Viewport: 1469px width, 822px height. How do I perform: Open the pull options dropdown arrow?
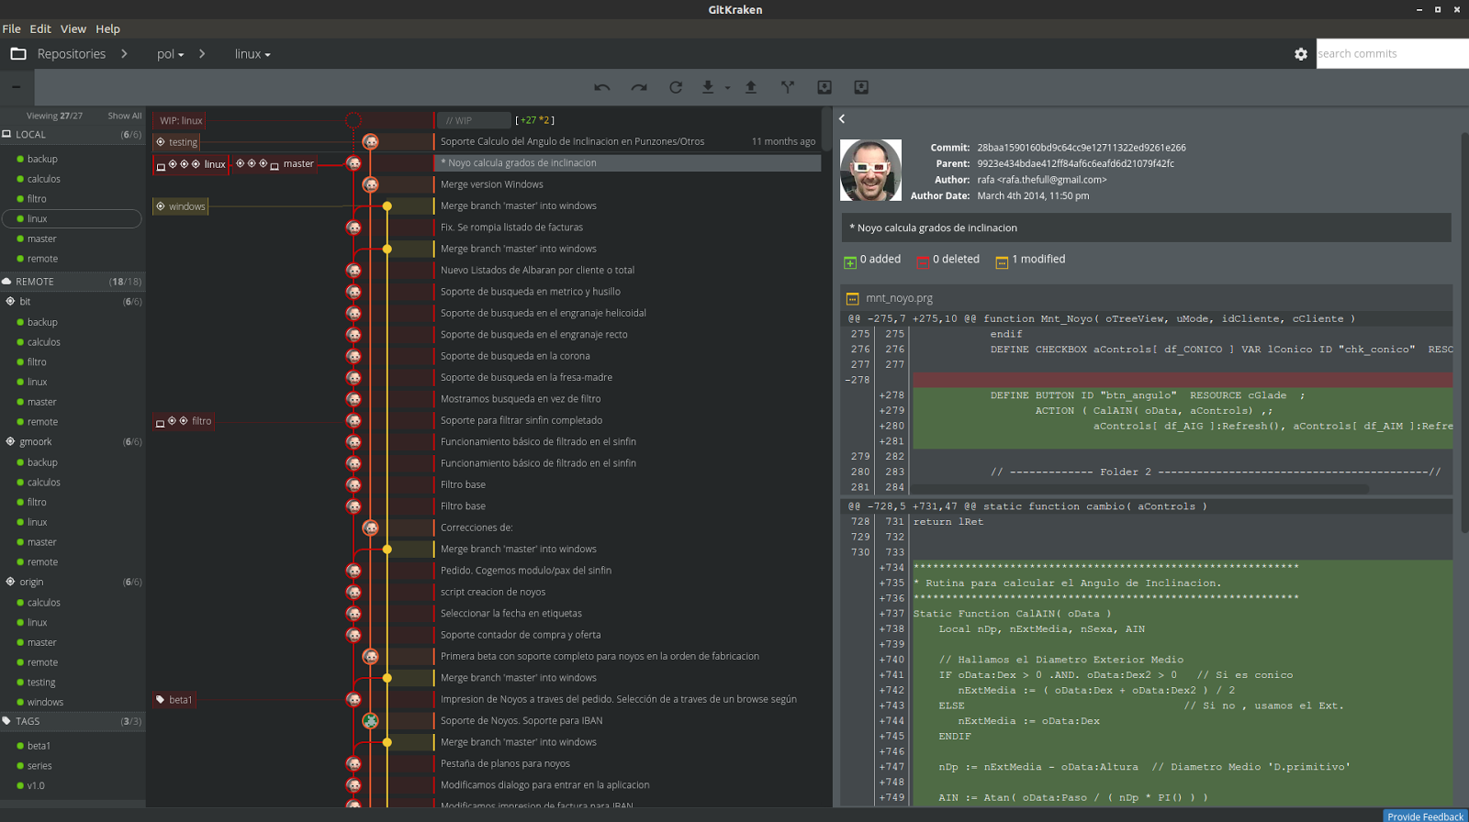coord(727,88)
